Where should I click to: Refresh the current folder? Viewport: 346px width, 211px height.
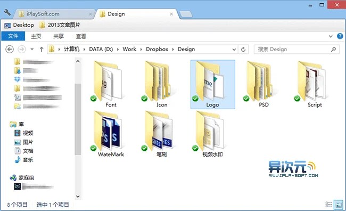click(243, 50)
